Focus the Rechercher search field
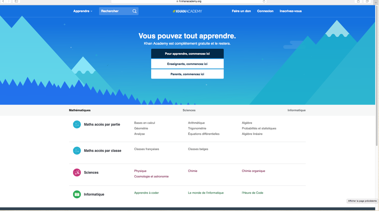This screenshot has width=379, height=211. [115, 11]
